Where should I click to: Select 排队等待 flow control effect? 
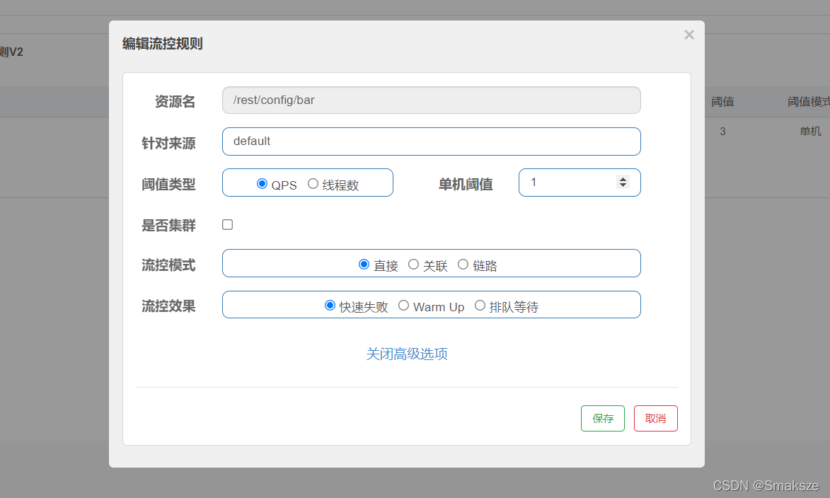point(480,306)
